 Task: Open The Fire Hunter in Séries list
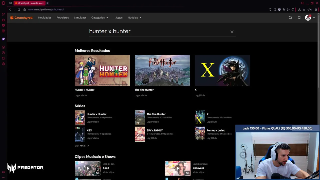(x=162, y=118)
